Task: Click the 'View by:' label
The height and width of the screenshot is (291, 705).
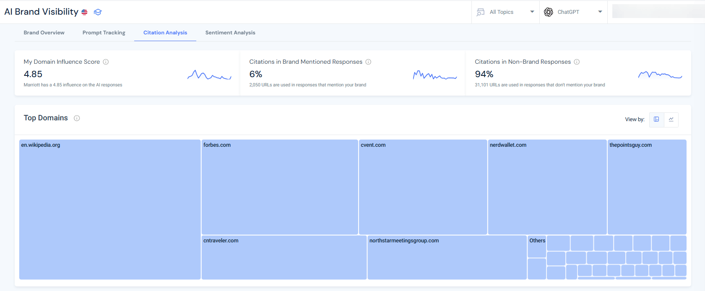Action: (635, 120)
